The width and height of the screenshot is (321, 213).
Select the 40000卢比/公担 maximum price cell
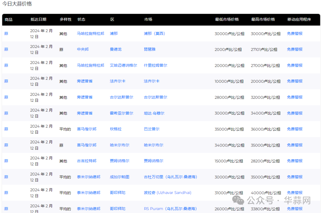266,193
